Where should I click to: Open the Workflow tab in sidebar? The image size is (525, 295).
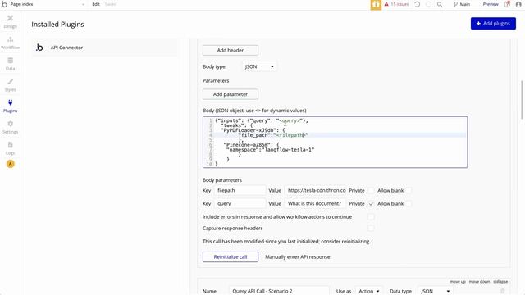[10, 43]
